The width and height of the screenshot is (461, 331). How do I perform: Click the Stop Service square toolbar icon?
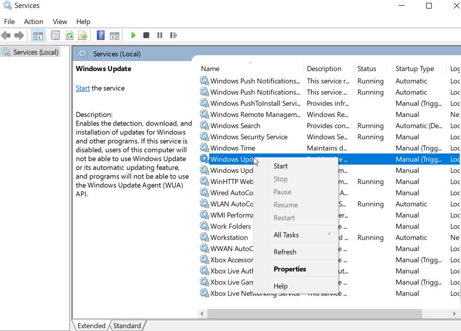[x=146, y=36]
